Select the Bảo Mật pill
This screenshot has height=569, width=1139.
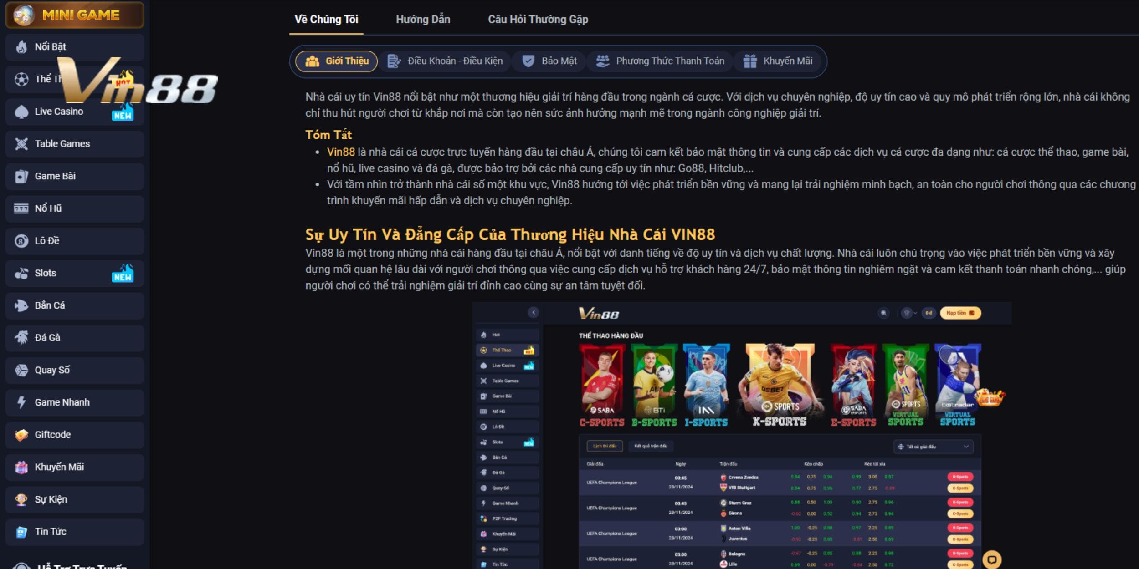click(x=549, y=61)
